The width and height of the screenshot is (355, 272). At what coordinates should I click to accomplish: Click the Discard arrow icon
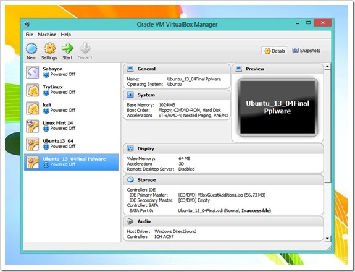[x=85, y=48]
